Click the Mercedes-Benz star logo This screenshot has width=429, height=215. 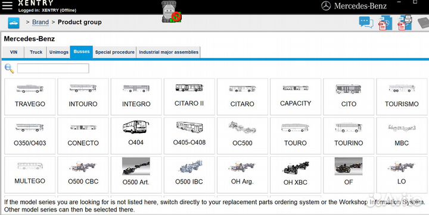click(x=326, y=6)
